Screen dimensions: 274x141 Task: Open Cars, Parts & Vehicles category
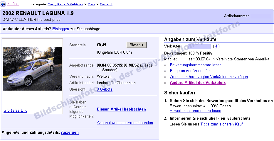pos(65,4)
